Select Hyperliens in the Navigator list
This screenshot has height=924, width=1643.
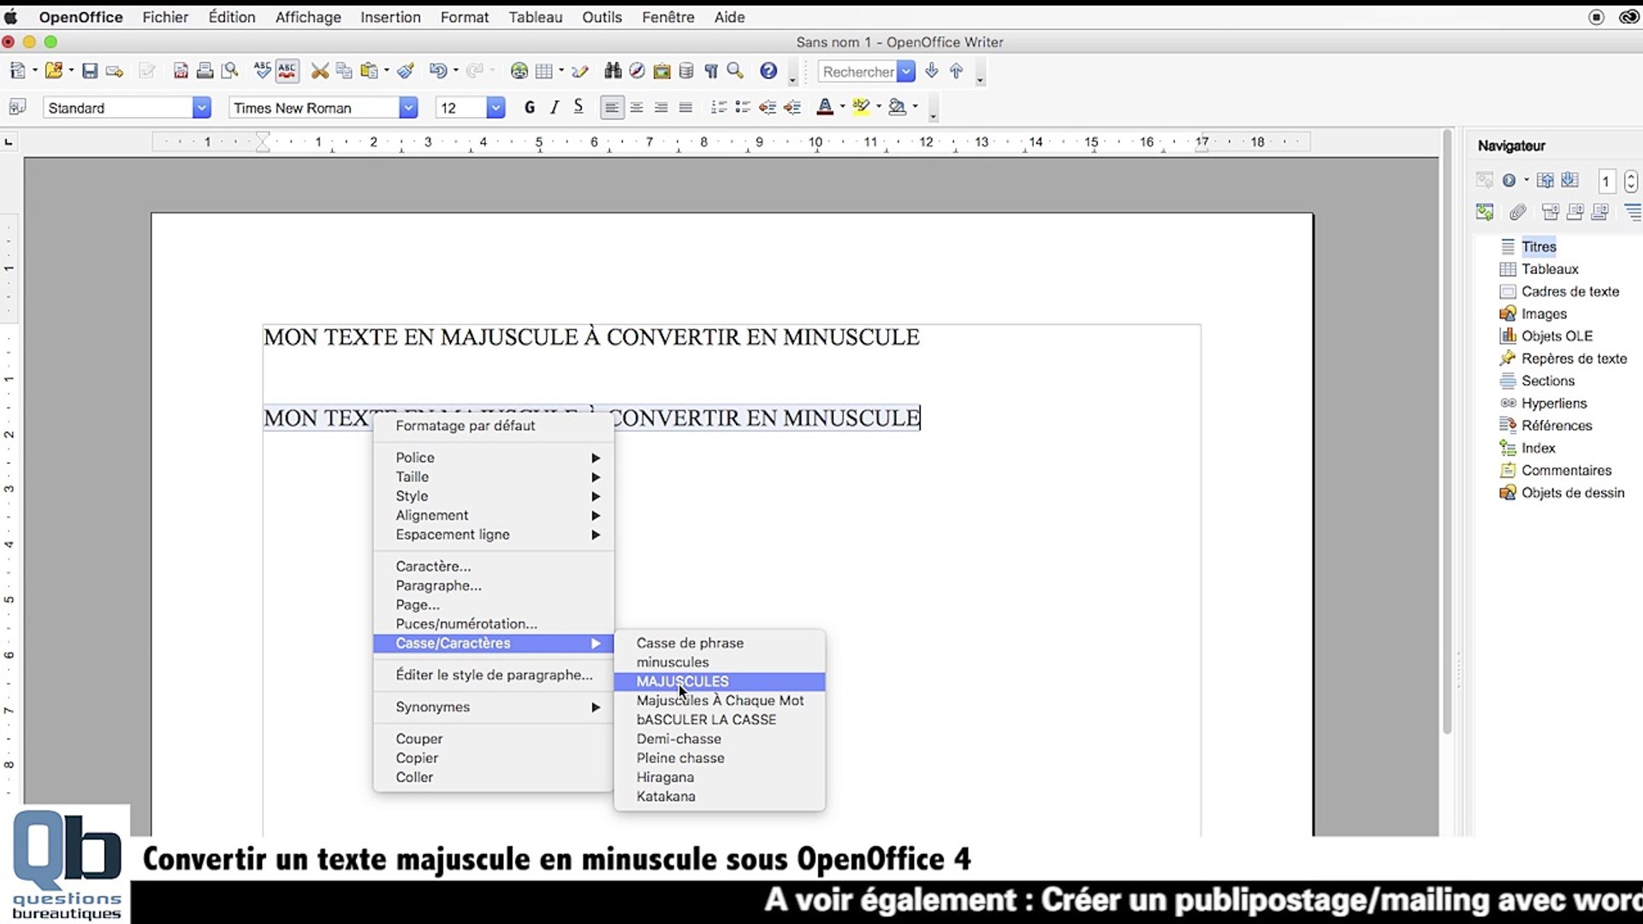[1552, 403]
